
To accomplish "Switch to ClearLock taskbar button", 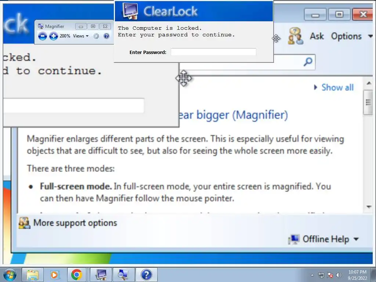I will tap(101, 275).
